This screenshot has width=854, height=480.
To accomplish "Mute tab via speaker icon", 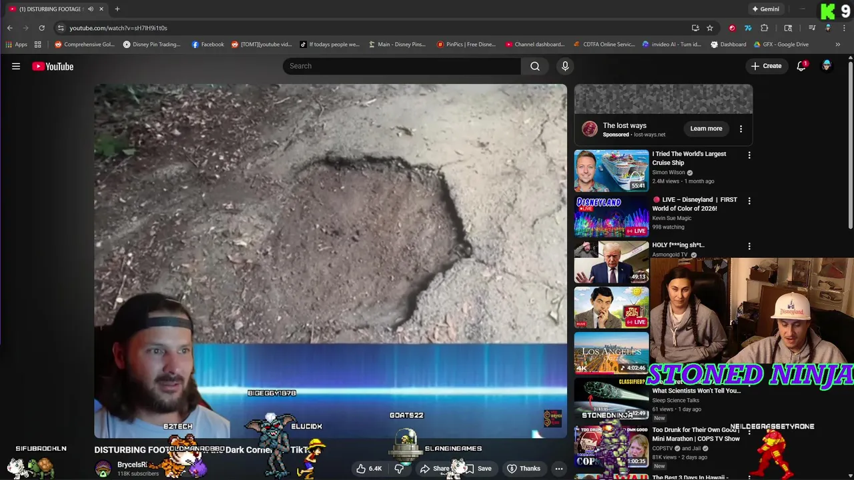I will pos(89,9).
